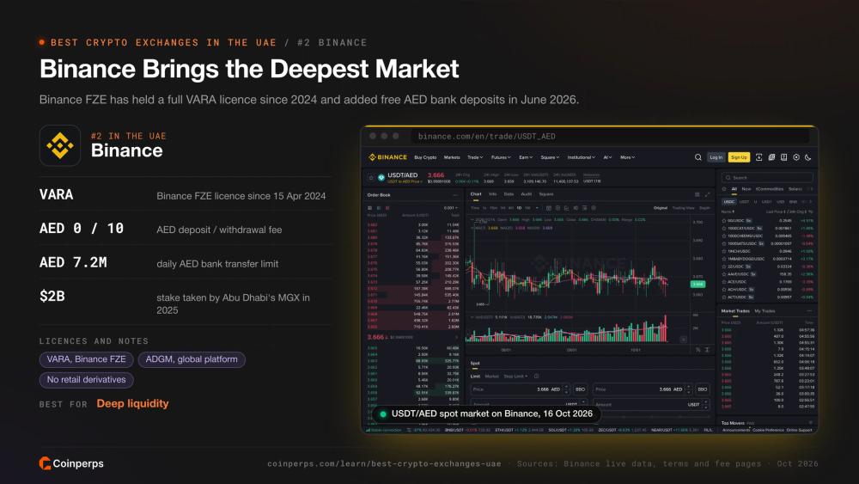Expand the Earn menu dropdown

(x=526, y=157)
